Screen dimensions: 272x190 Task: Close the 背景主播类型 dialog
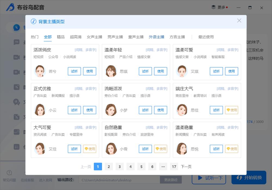pos(239,21)
